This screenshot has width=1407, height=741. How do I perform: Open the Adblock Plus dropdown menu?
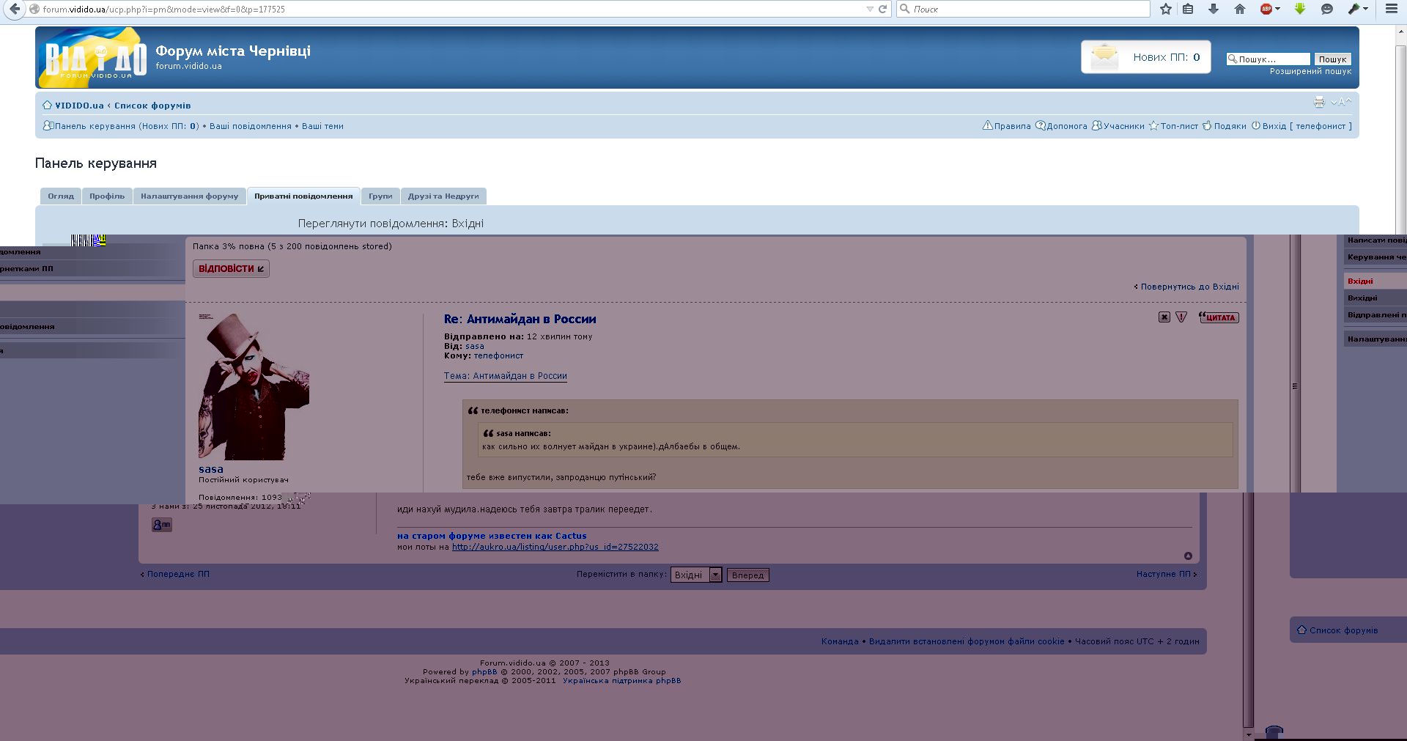pos(1270,9)
